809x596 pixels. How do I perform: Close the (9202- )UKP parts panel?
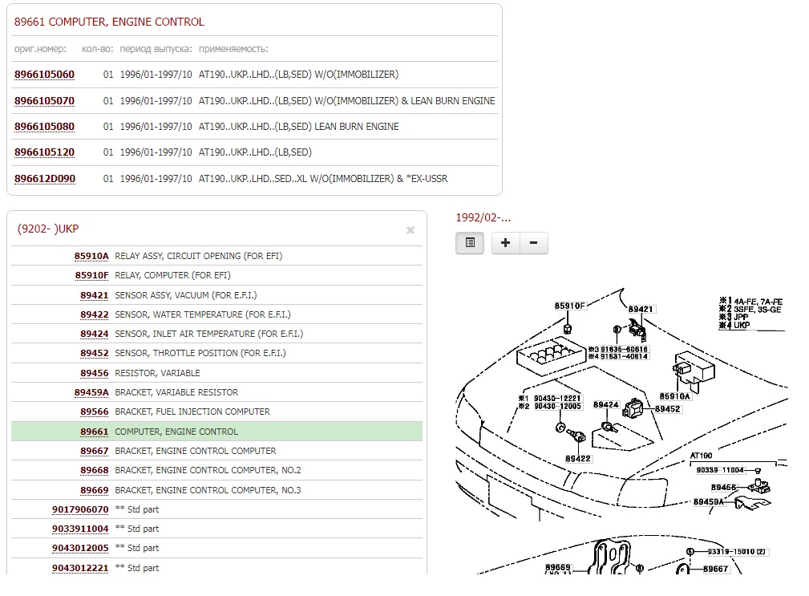click(411, 230)
